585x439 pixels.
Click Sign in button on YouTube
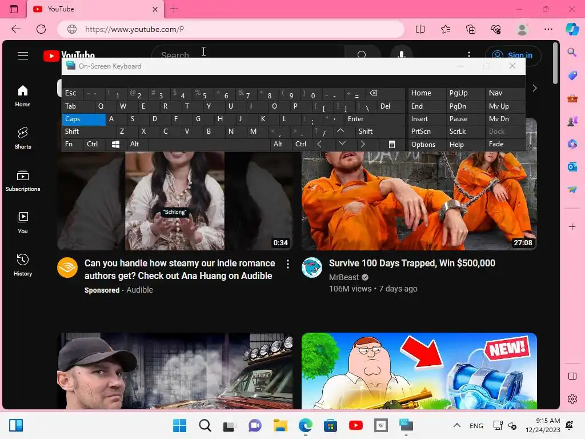click(513, 55)
